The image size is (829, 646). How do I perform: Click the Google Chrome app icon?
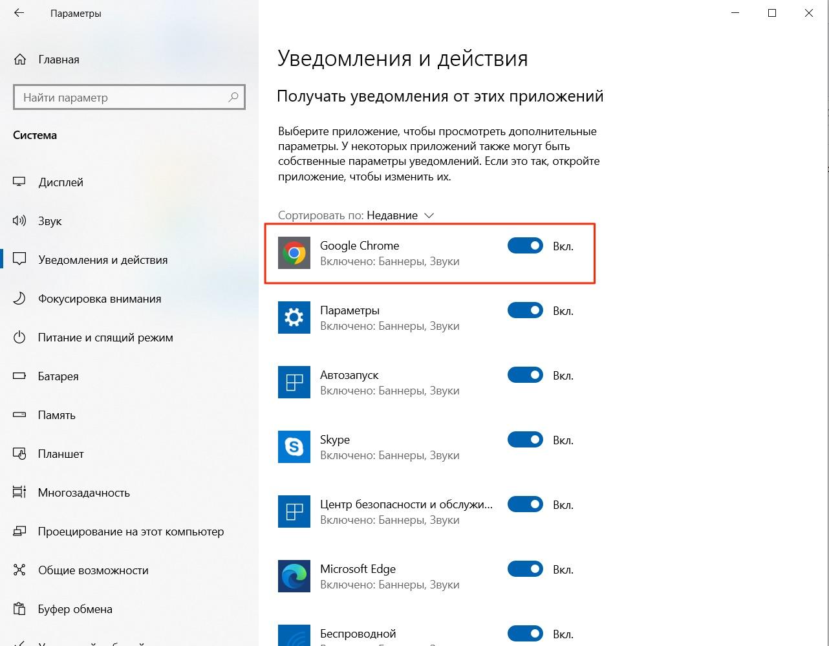294,253
